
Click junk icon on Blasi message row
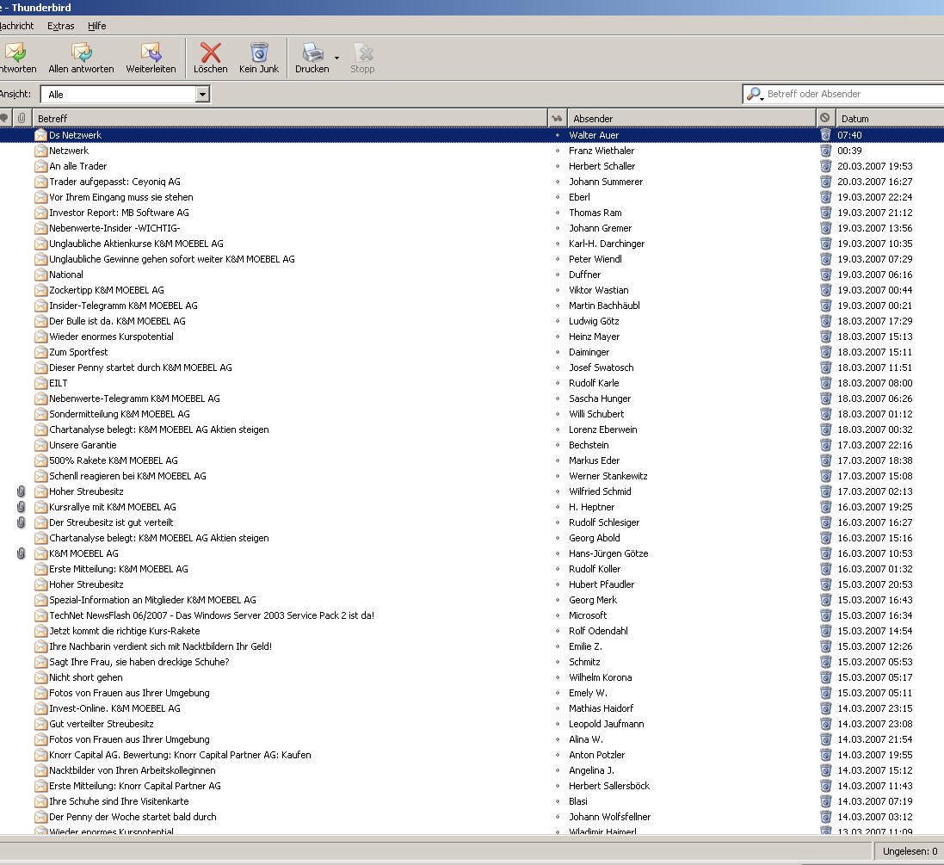pos(825,801)
